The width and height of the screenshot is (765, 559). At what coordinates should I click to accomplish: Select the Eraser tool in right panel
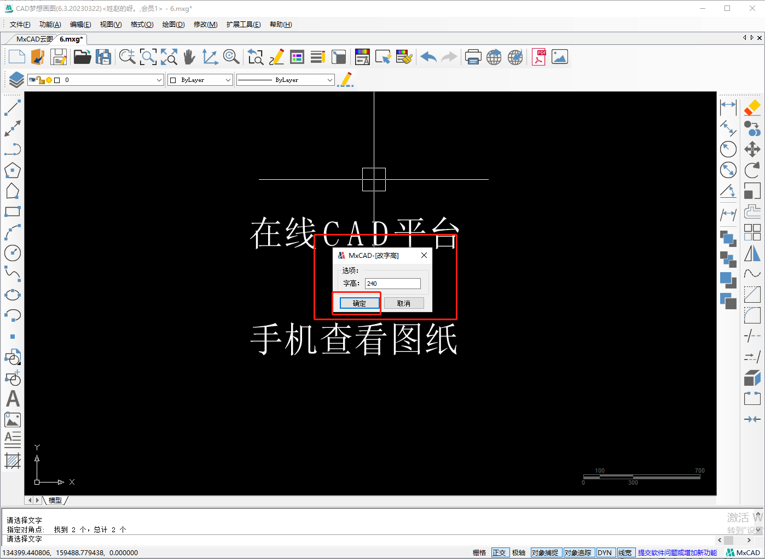pyautogui.click(x=752, y=107)
